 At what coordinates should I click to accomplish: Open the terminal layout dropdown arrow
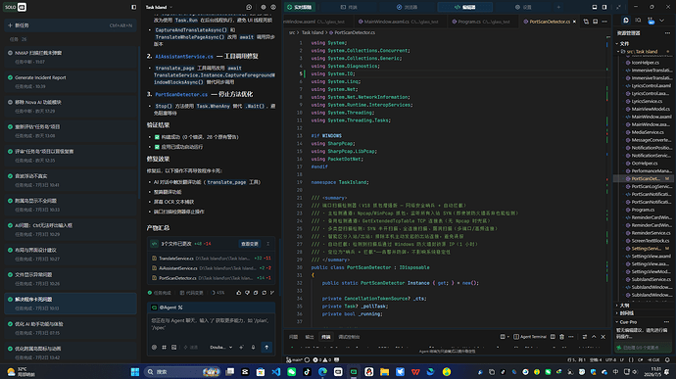(x=508, y=337)
